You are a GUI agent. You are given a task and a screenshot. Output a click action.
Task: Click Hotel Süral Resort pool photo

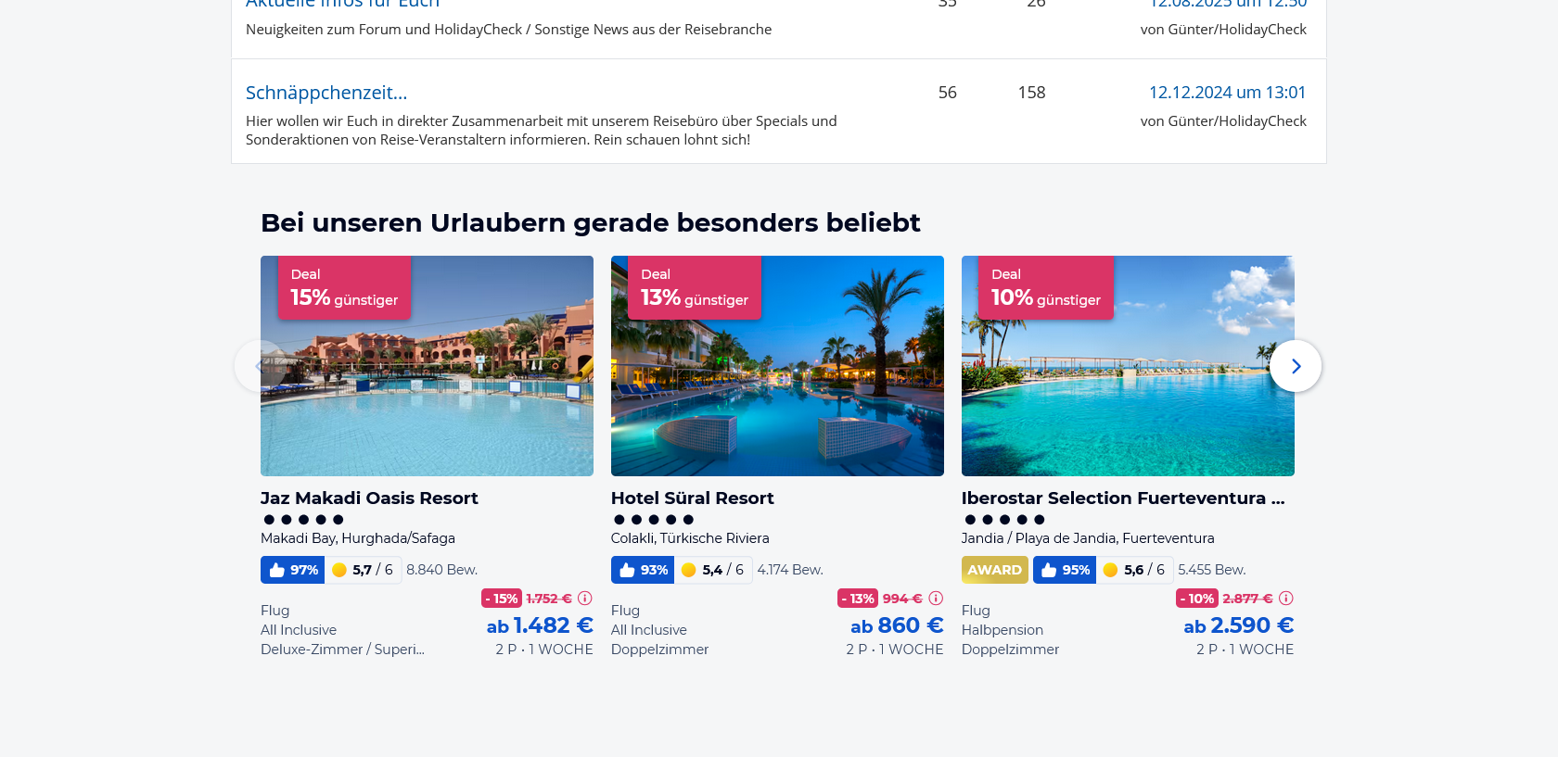click(x=777, y=389)
